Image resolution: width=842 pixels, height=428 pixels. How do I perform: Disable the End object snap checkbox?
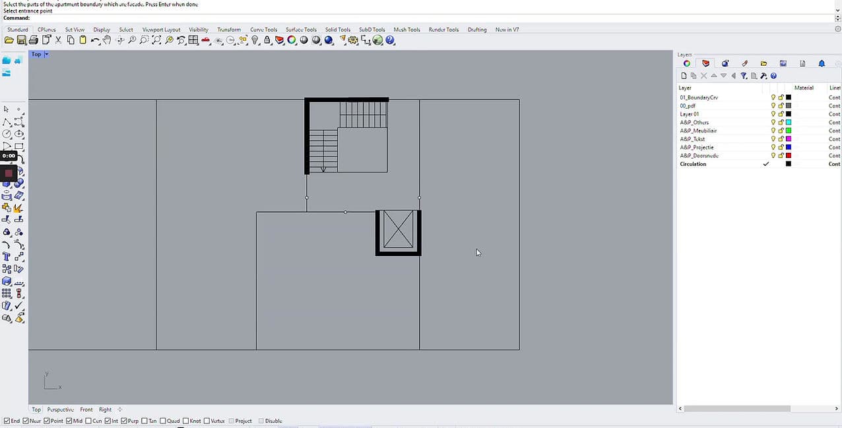6,421
